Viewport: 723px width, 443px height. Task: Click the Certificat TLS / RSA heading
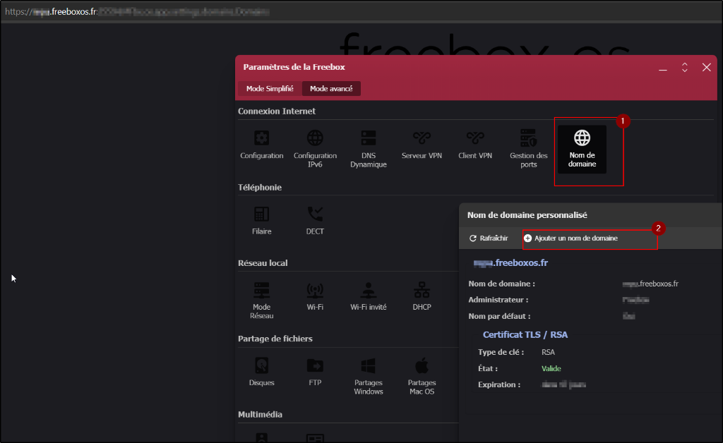click(525, 335)
